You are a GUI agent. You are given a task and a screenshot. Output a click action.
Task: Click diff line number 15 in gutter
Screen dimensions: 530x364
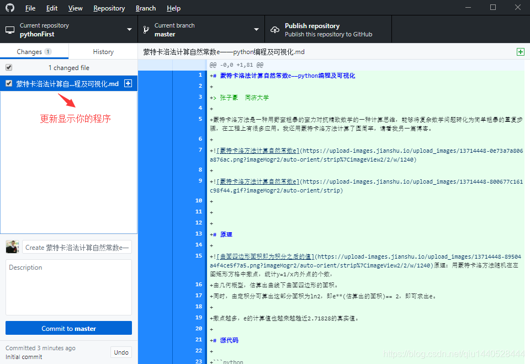click(x=199, y=255)
